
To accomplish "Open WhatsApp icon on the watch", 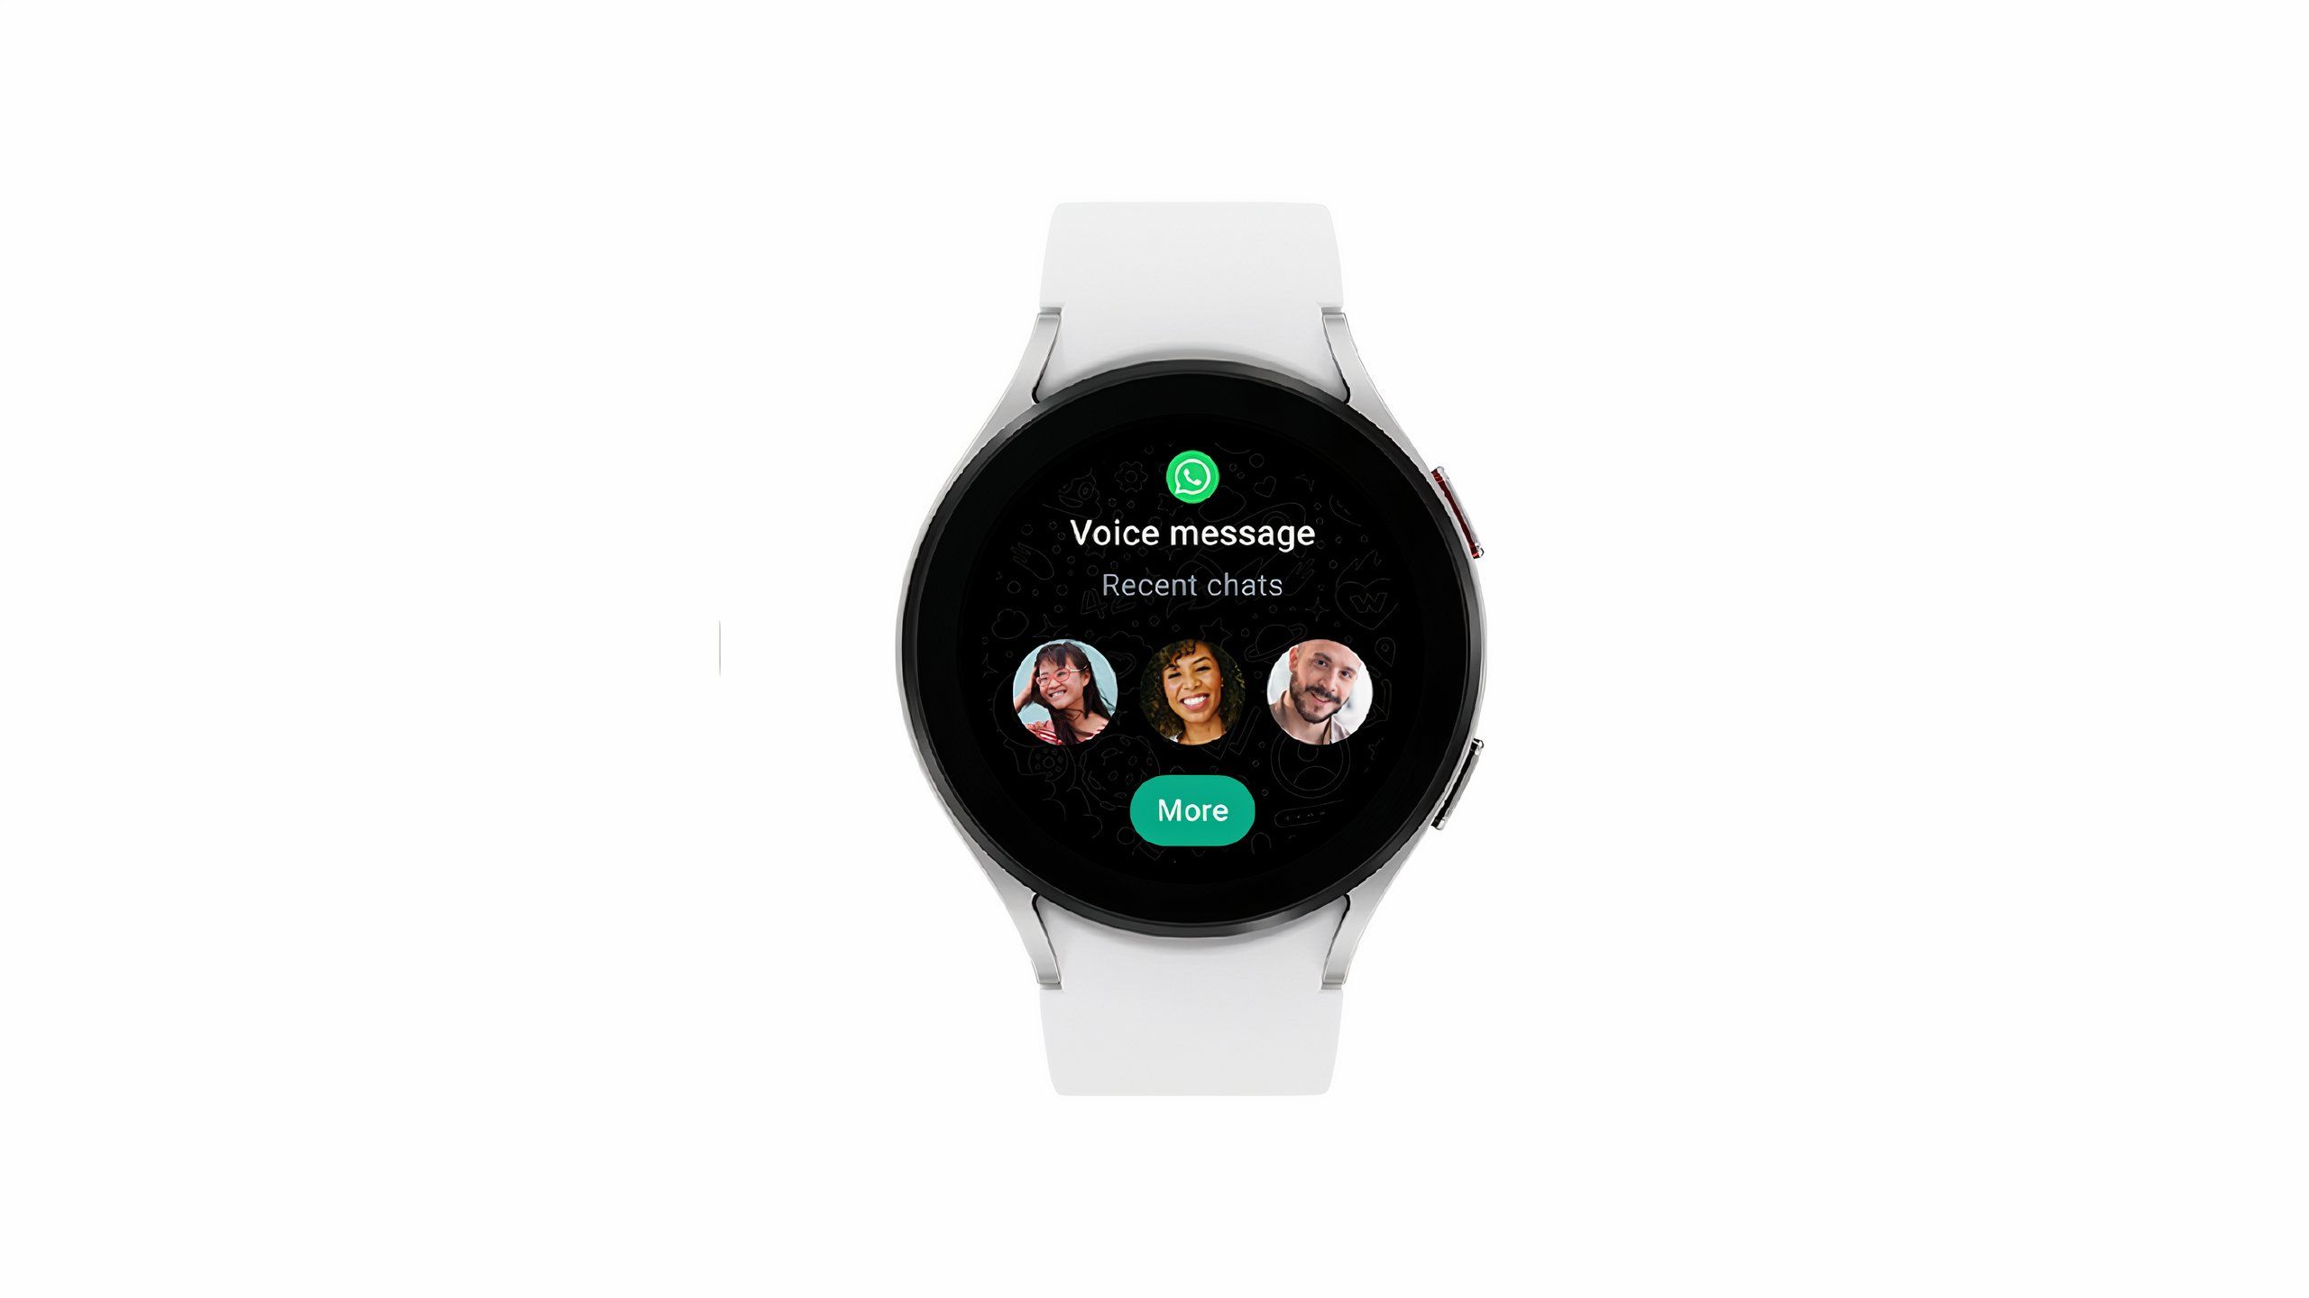I will 1194,475.
